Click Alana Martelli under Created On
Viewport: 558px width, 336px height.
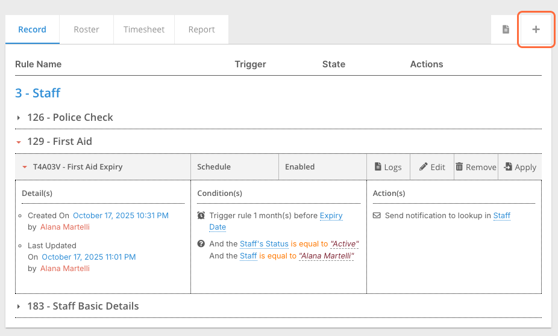tap(64, 227)
